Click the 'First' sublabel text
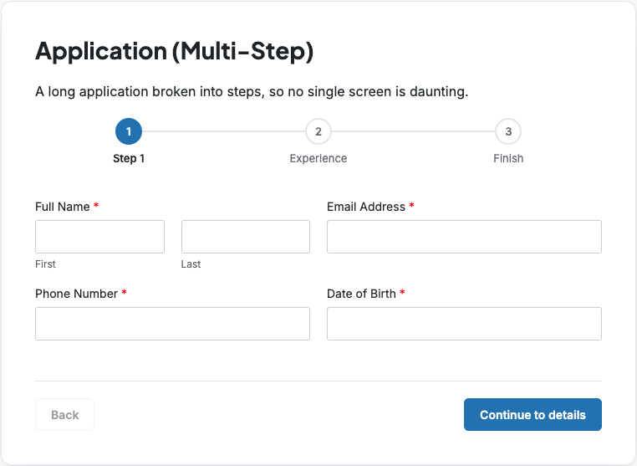The width and height of the screenshot is (637, 466). coord(45,264)
